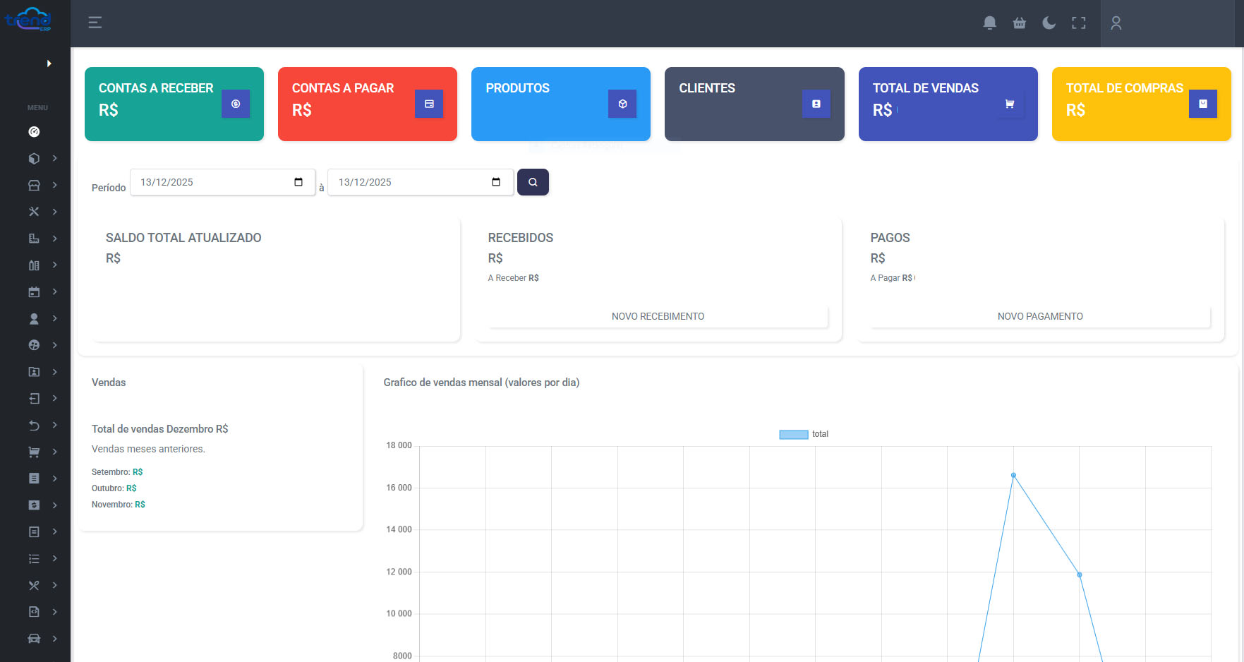The width and height of the screenshot is (1244, 662).
Task: Open the calendar icon in the sidebar
Action: tap(33, 291)
